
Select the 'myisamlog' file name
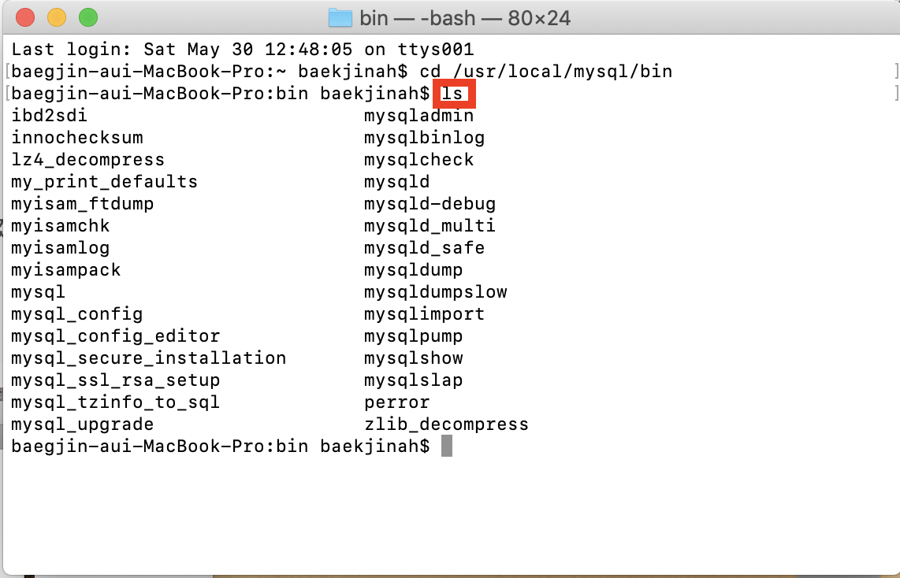pyautogui.click(x=60, y=248)
